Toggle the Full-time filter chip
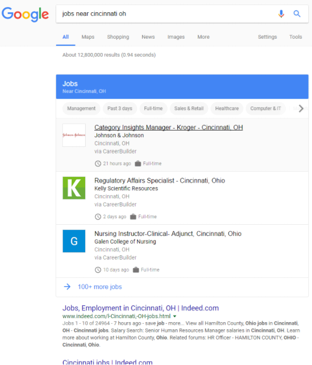Screen dimensions: 312x365 click(x=153, y=109)
